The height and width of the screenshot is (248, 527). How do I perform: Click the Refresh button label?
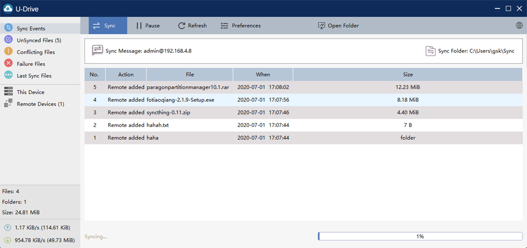click(197, 25)
